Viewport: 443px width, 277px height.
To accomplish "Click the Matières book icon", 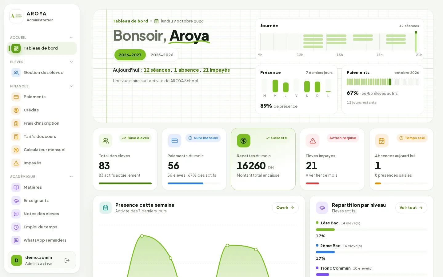I will pos(16,187).
